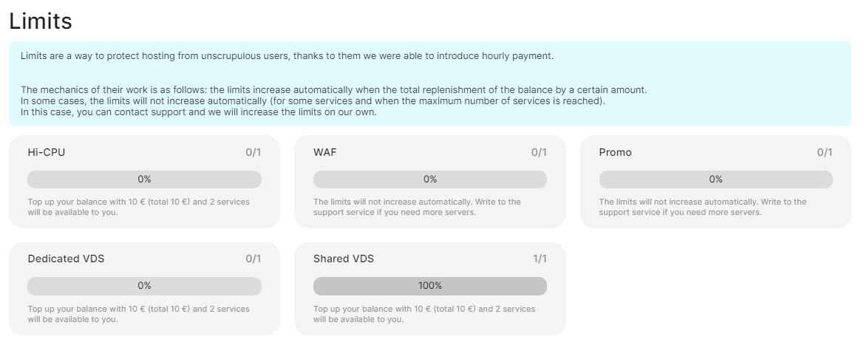Click the WAF 0/1 usage counter
The height and width of the screenshot is (359, 864).
coord(539,153)
